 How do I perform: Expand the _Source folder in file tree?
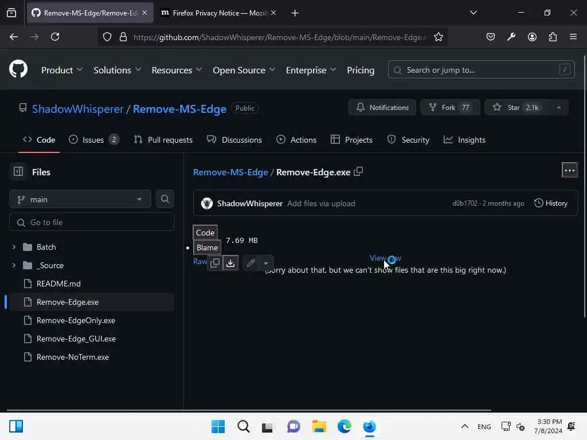pos(14,265)
